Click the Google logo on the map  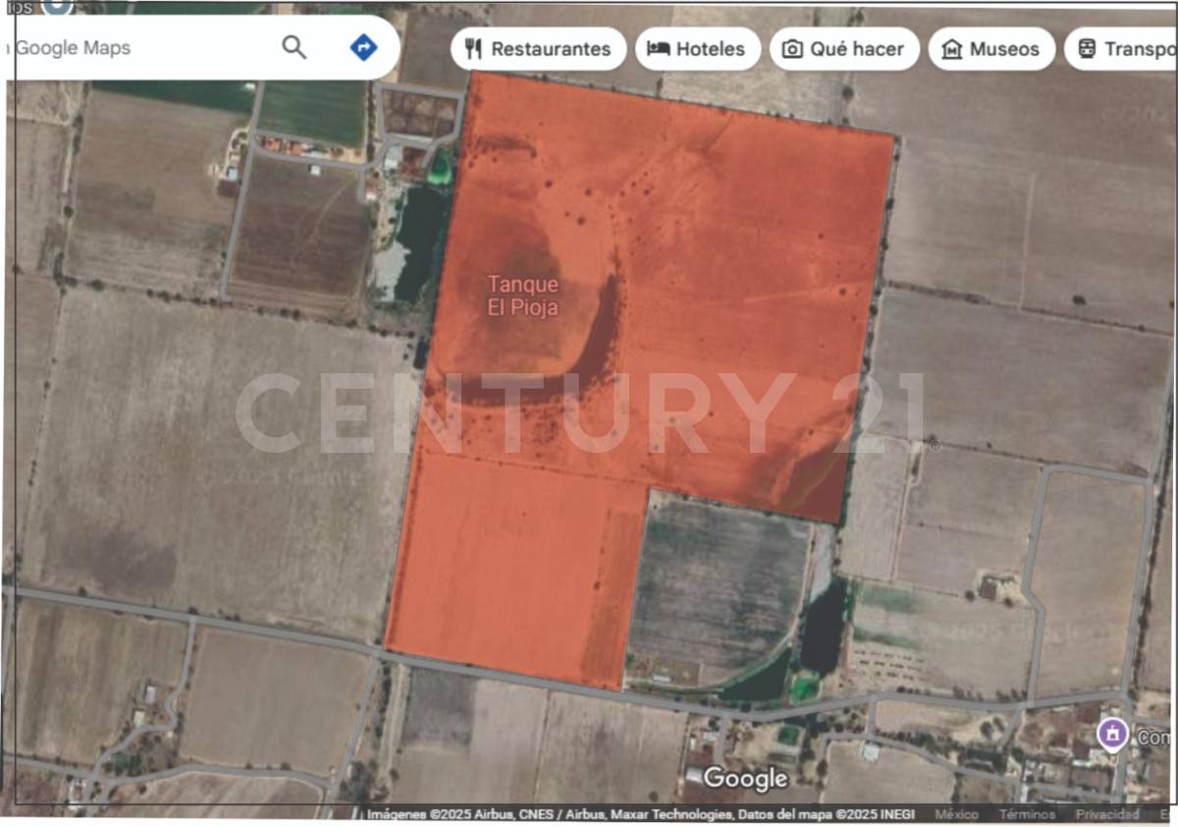click(745, 779)
